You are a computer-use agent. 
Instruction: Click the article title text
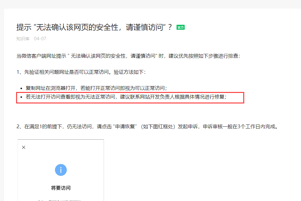[x=94, y=27]
